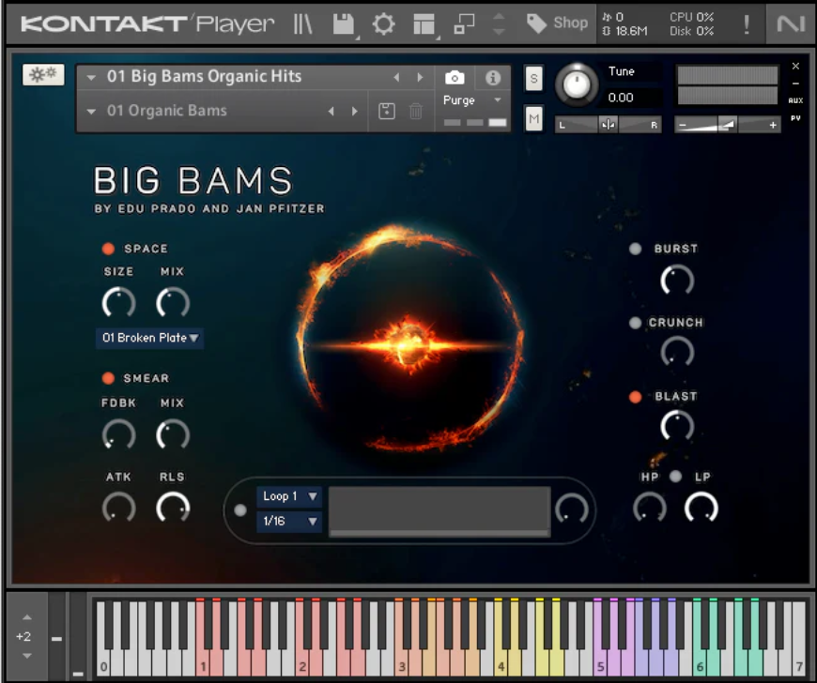Viewport: 817px width, 683px height.
Task: Go to next instrument arrow
Action: (420, 77)
